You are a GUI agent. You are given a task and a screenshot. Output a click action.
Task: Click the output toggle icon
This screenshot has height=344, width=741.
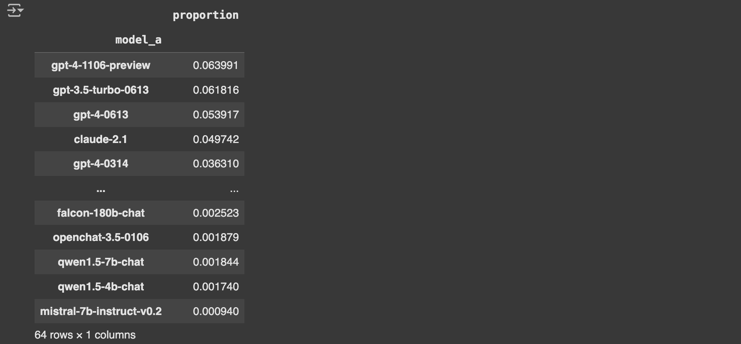click(15, 11)
